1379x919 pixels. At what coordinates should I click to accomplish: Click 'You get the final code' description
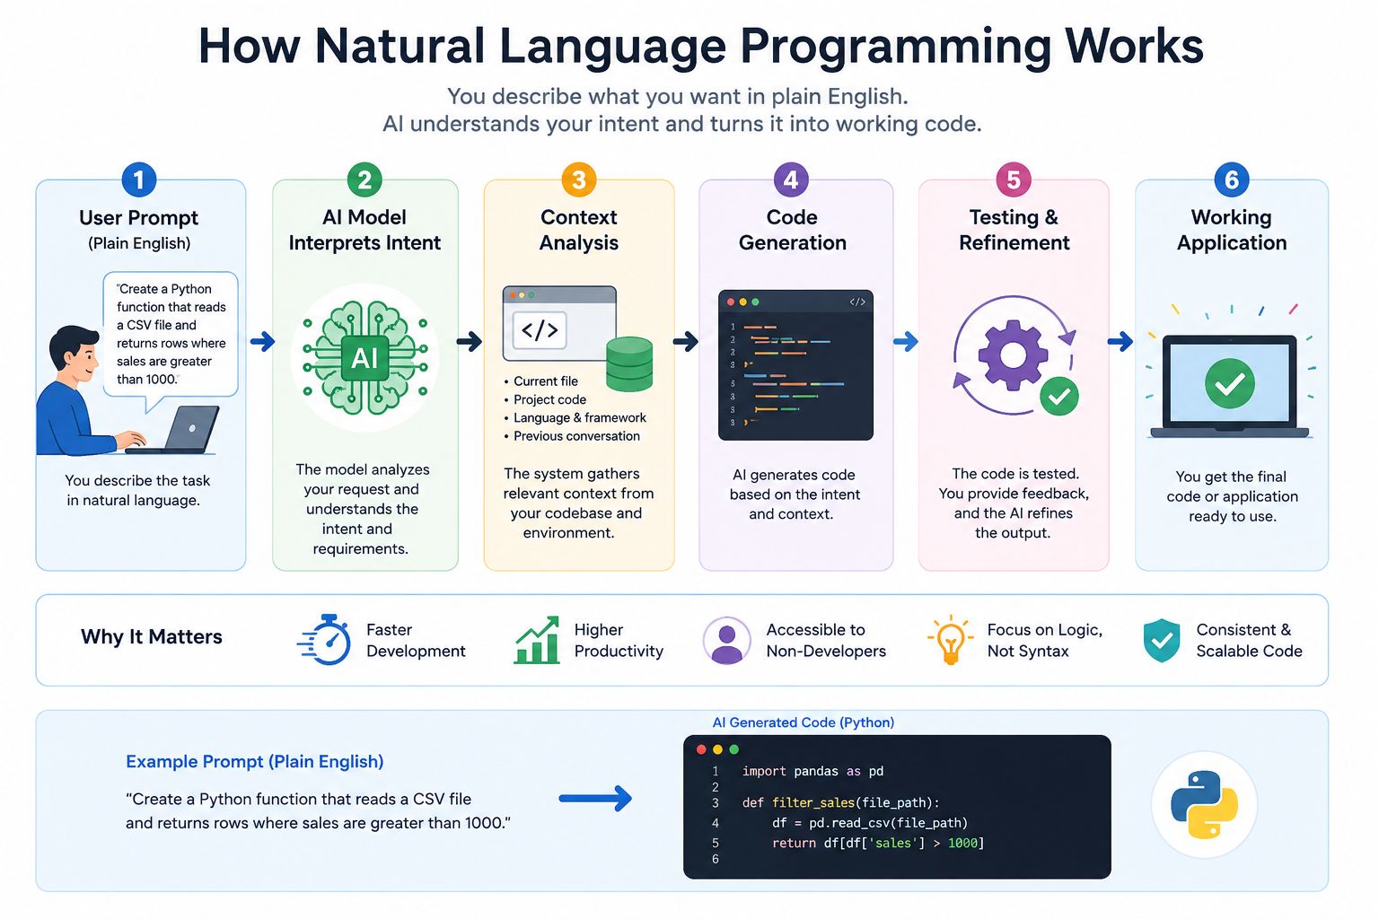(x=1232, y=496)
